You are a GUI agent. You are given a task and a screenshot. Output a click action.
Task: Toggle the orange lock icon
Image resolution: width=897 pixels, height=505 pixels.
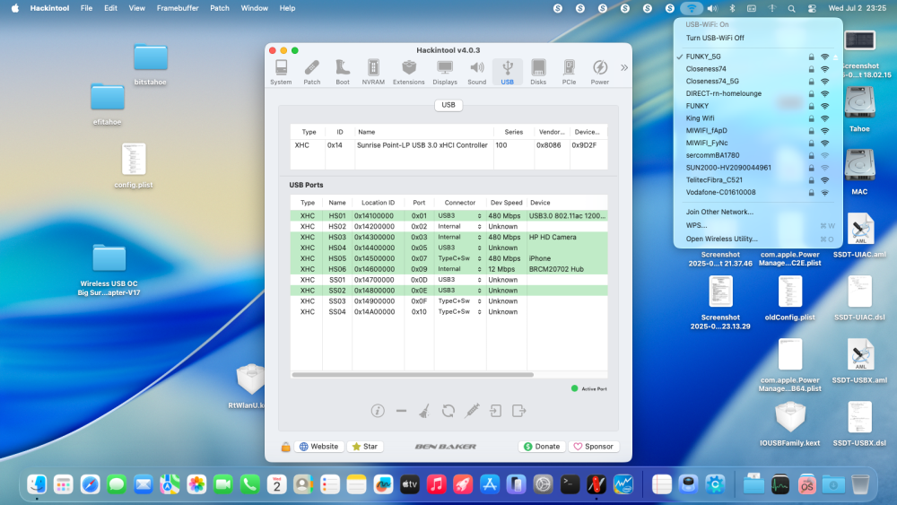point(285,447)
